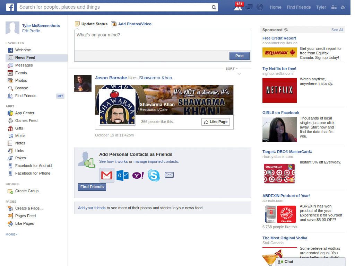Open Facebook for Android app
355x266 pixels.
point(33,166)
